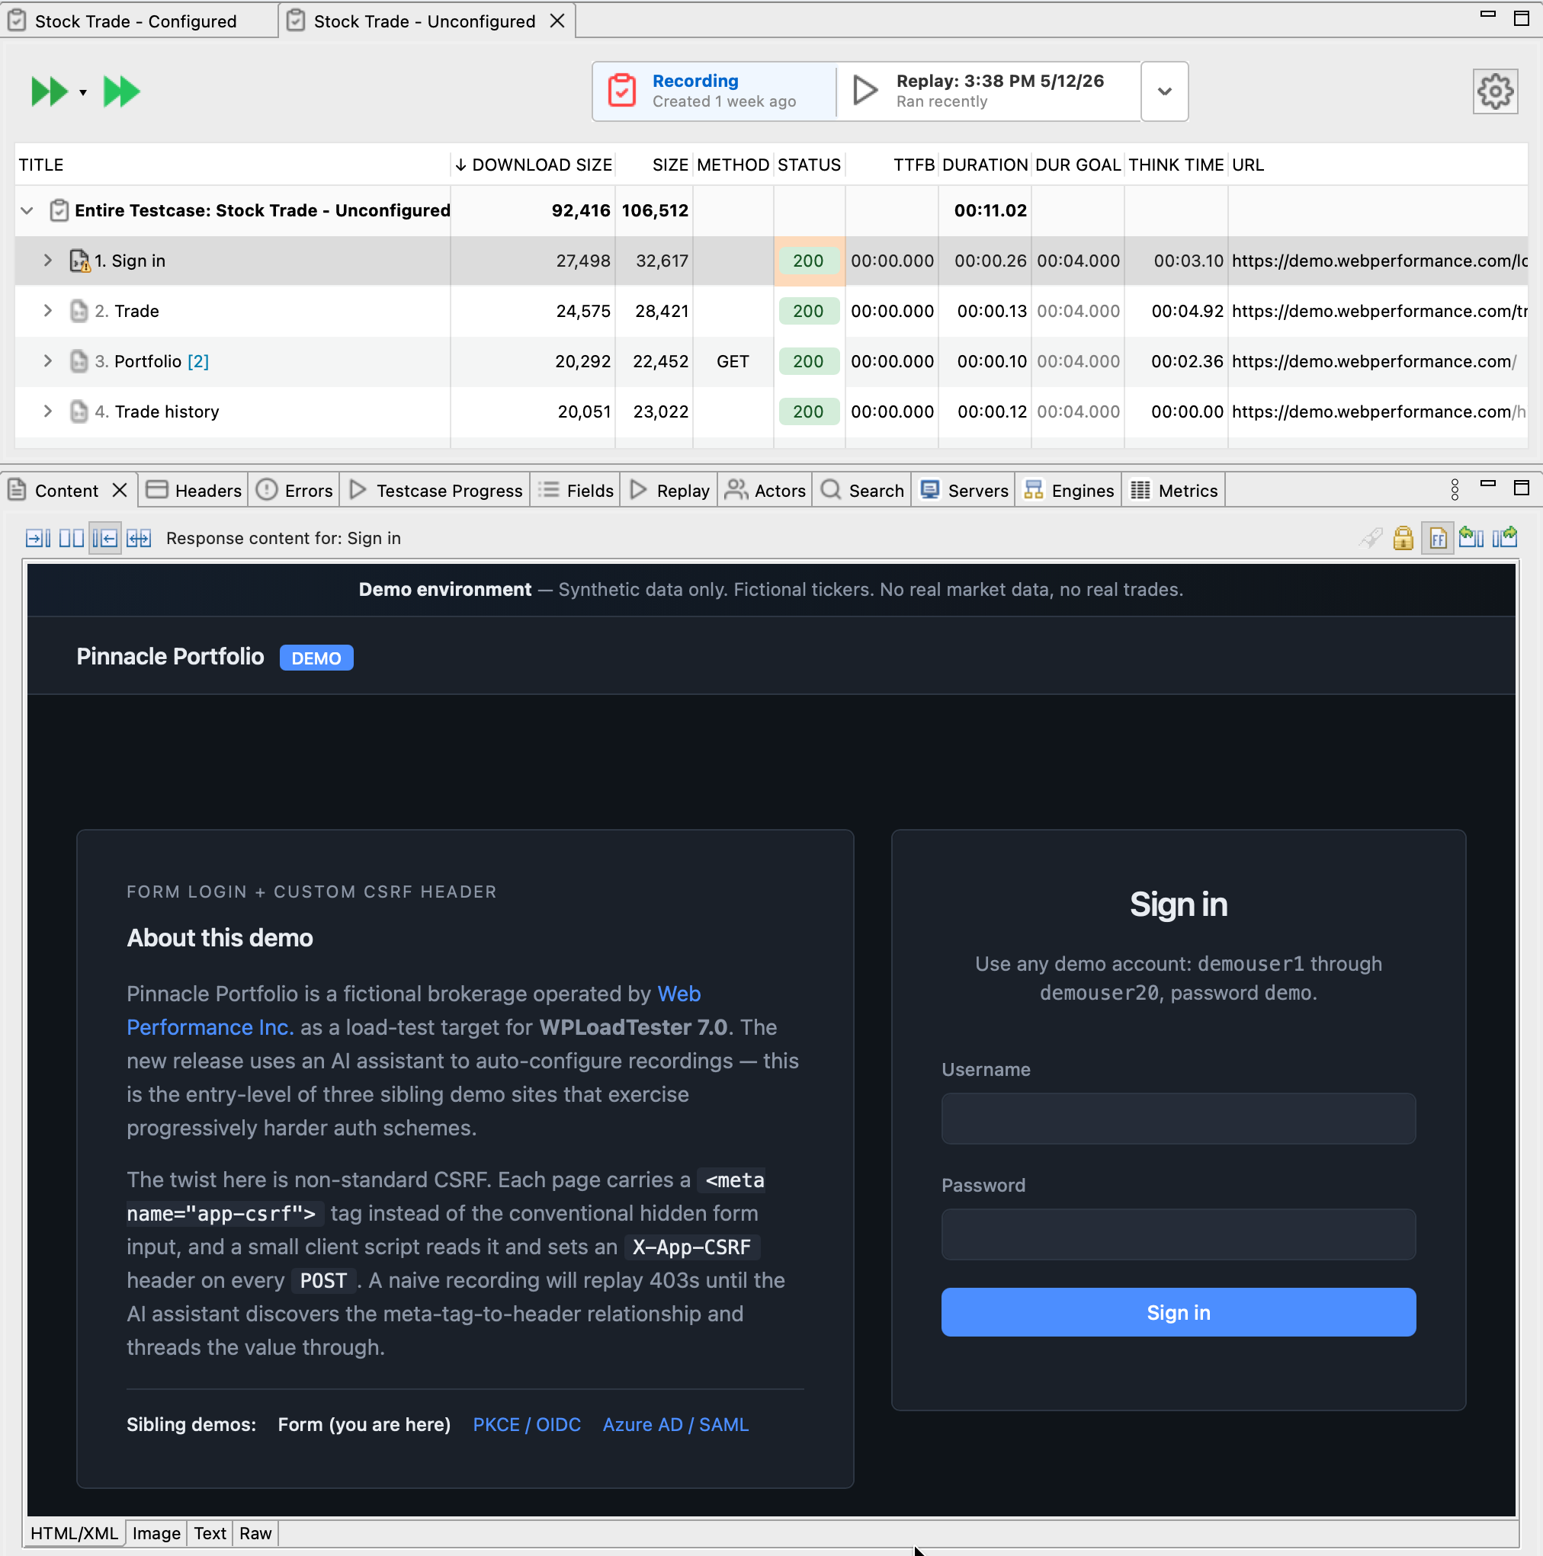Open the Actors tab
Viewport: 1543px width, 1556px height.
click(x=765, y=491)
